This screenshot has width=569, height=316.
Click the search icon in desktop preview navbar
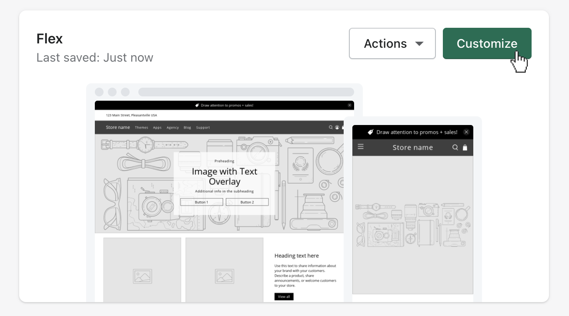click(331, 127)
